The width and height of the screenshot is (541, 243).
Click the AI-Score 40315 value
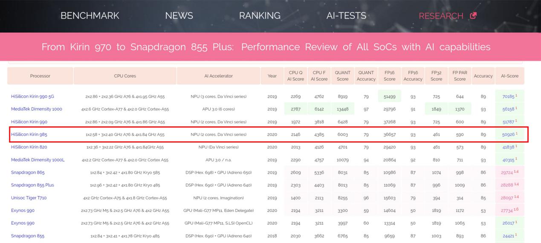coord(508,160)
